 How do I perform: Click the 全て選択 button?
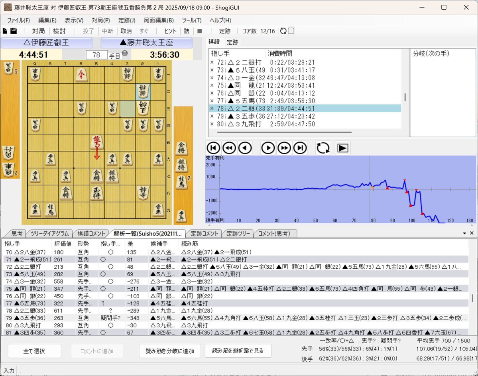(x=34, y=351)
